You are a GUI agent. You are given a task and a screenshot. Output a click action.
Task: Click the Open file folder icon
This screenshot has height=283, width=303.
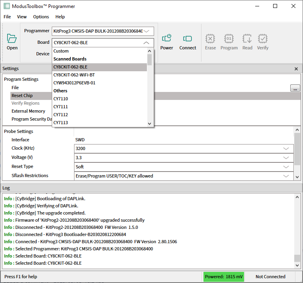tap(12, 39)
